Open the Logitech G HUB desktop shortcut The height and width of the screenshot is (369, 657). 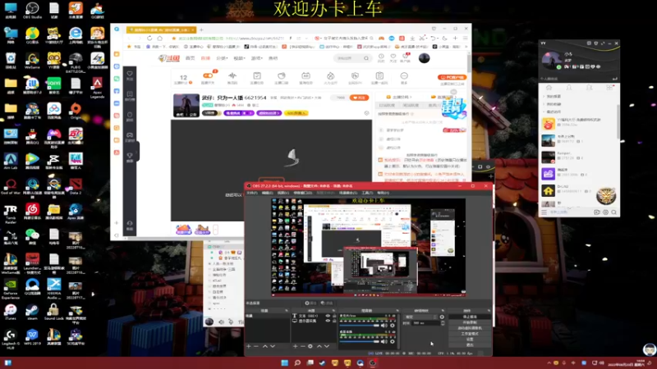pyautogui.click(x=11, y=338)
